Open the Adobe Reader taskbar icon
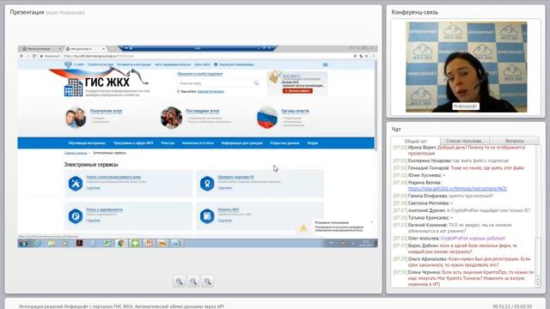The image size is (550, 309). [x=79, y=243]
